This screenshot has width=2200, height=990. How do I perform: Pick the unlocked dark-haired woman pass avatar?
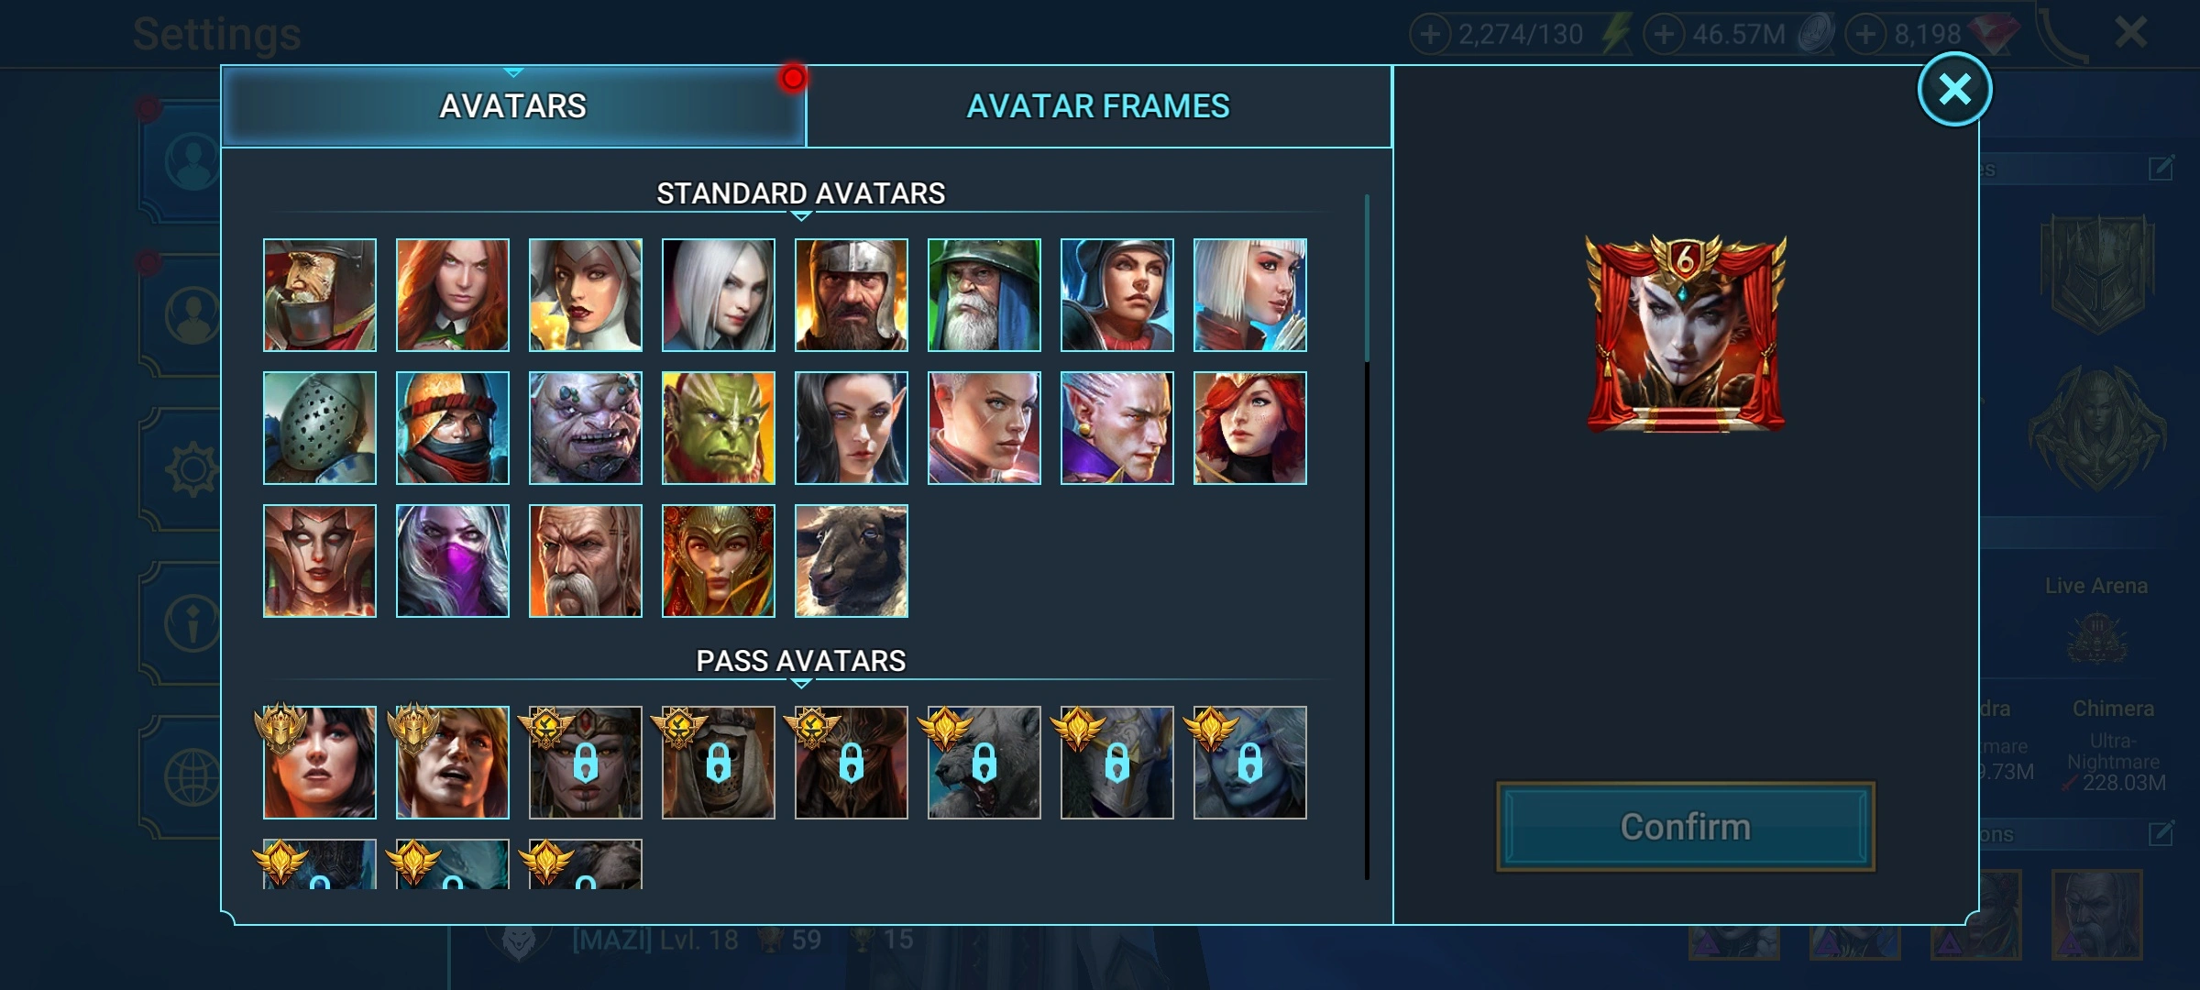[319, 763]
